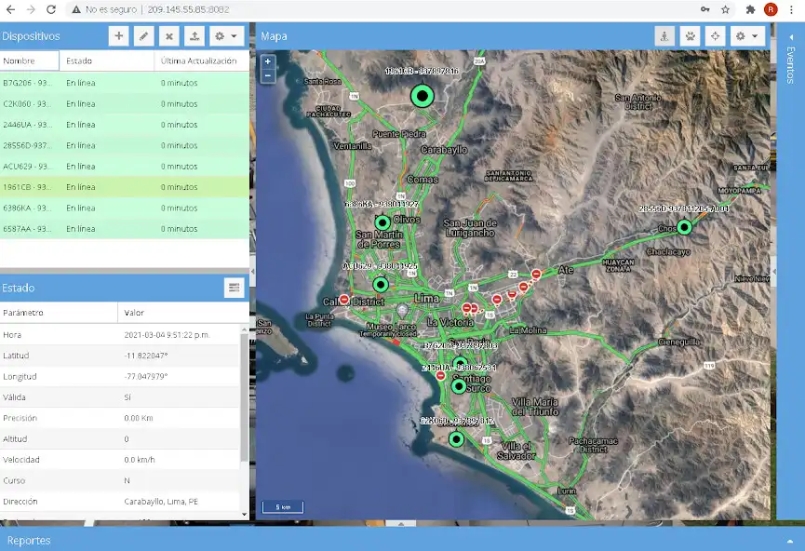805x551 pixels.
Task: Zoom out the map with minus button
Action: coord(268,75)
